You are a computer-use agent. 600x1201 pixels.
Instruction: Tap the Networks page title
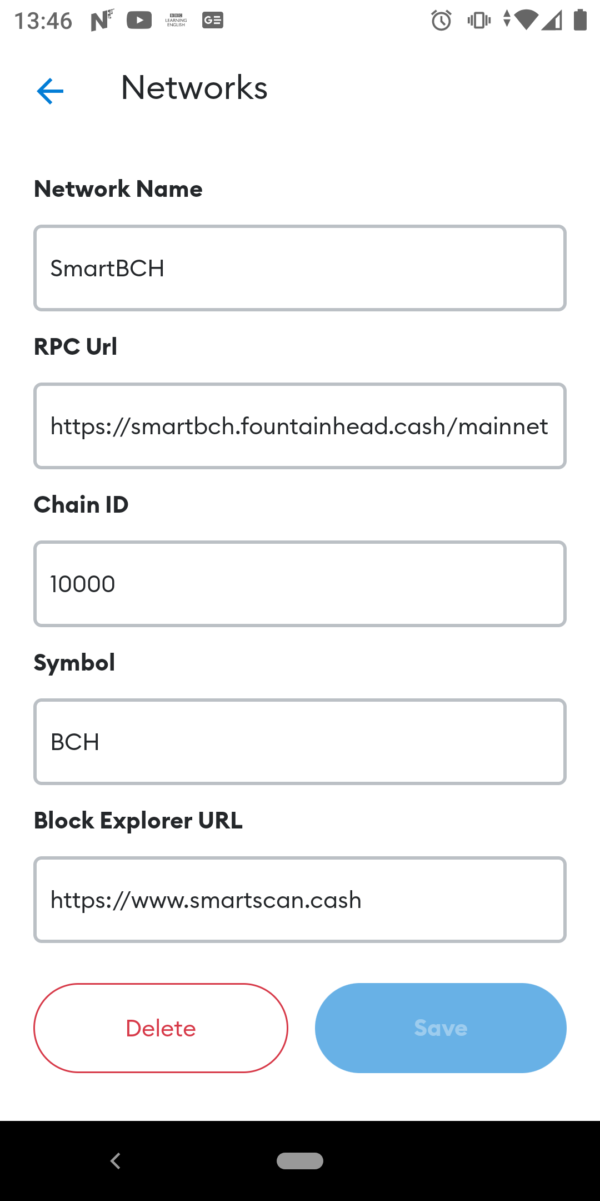[194, 88]
